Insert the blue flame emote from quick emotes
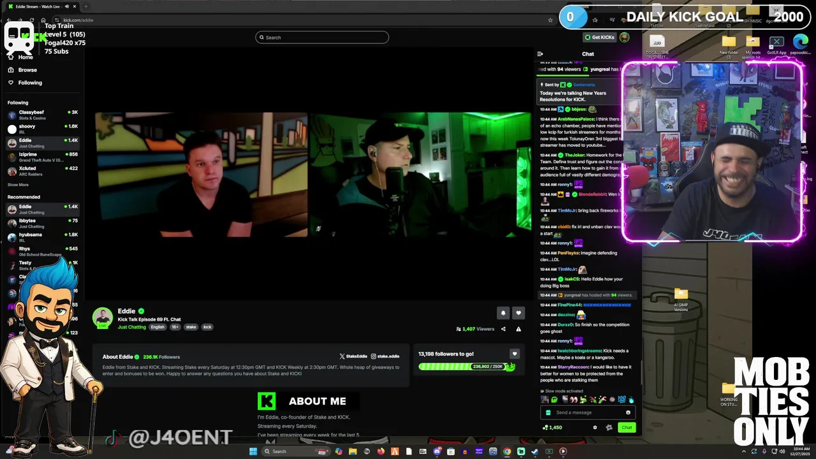 (x=631, y=400)
